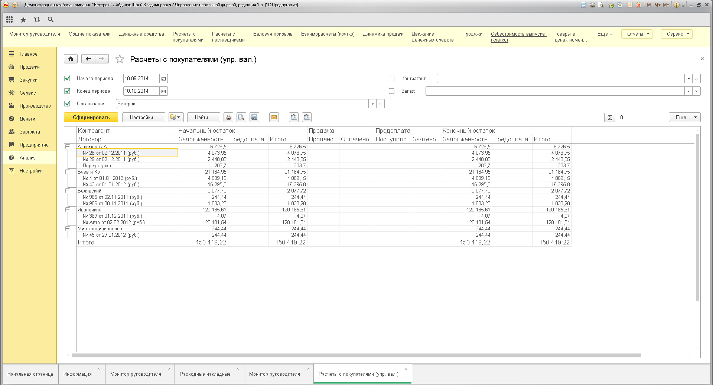Open Деньги section in sidebar
Screen dimensions: 713x385
pyautogui.click(x=30, y=119)
